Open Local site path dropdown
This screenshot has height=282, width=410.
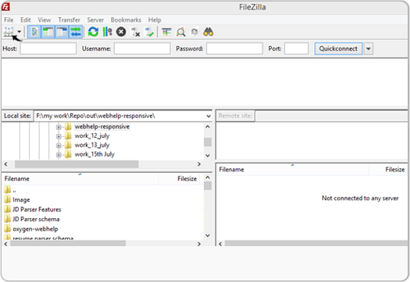[x=209, y=116]
